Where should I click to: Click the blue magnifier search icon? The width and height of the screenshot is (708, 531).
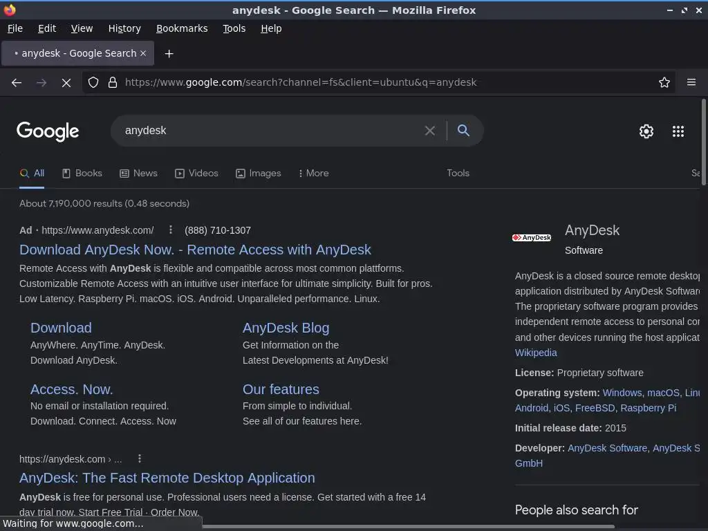463,131
